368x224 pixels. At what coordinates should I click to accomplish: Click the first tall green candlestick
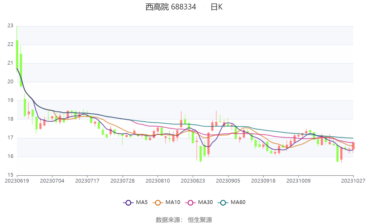[17, 54]
